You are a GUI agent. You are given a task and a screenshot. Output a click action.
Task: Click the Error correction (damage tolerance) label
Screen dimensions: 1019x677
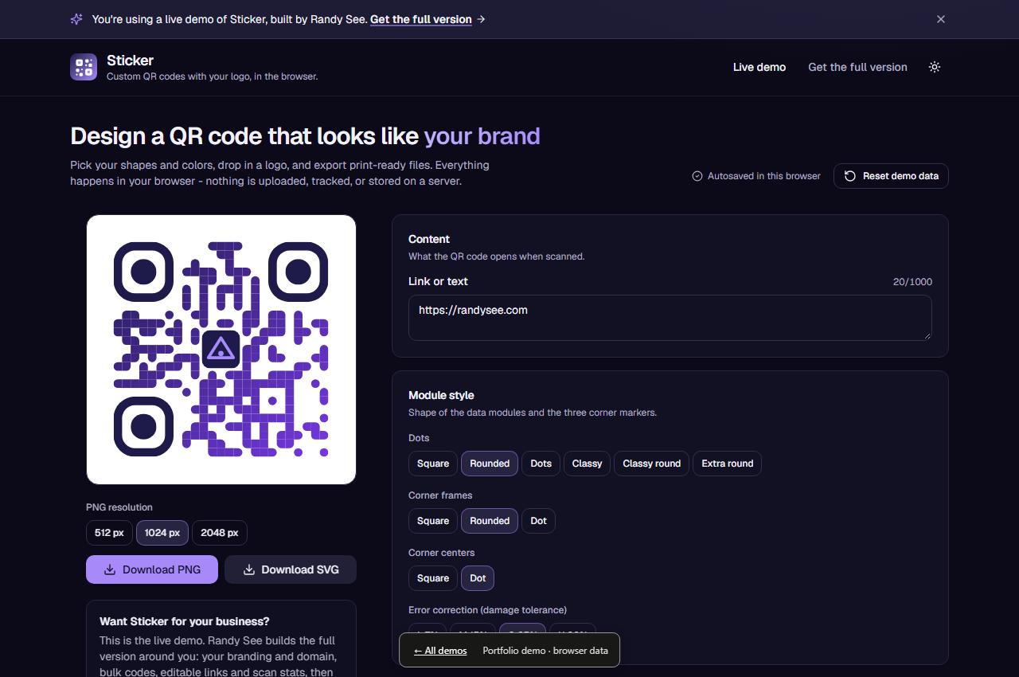(487, 610)
